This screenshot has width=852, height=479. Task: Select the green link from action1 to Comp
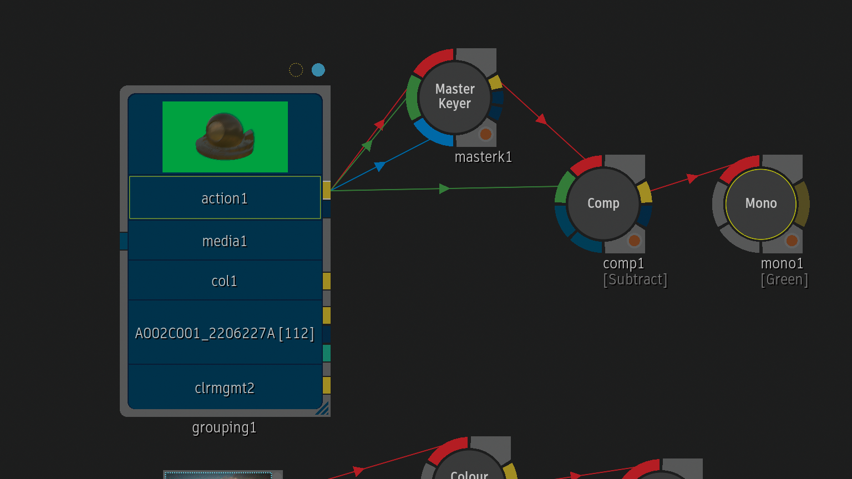point(444,189)
